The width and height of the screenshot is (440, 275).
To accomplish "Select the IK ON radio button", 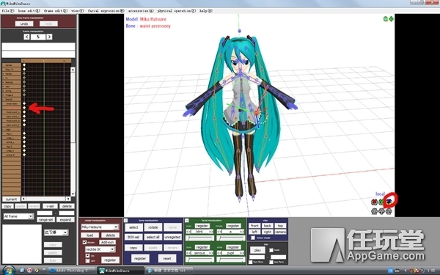I will 87,256.
